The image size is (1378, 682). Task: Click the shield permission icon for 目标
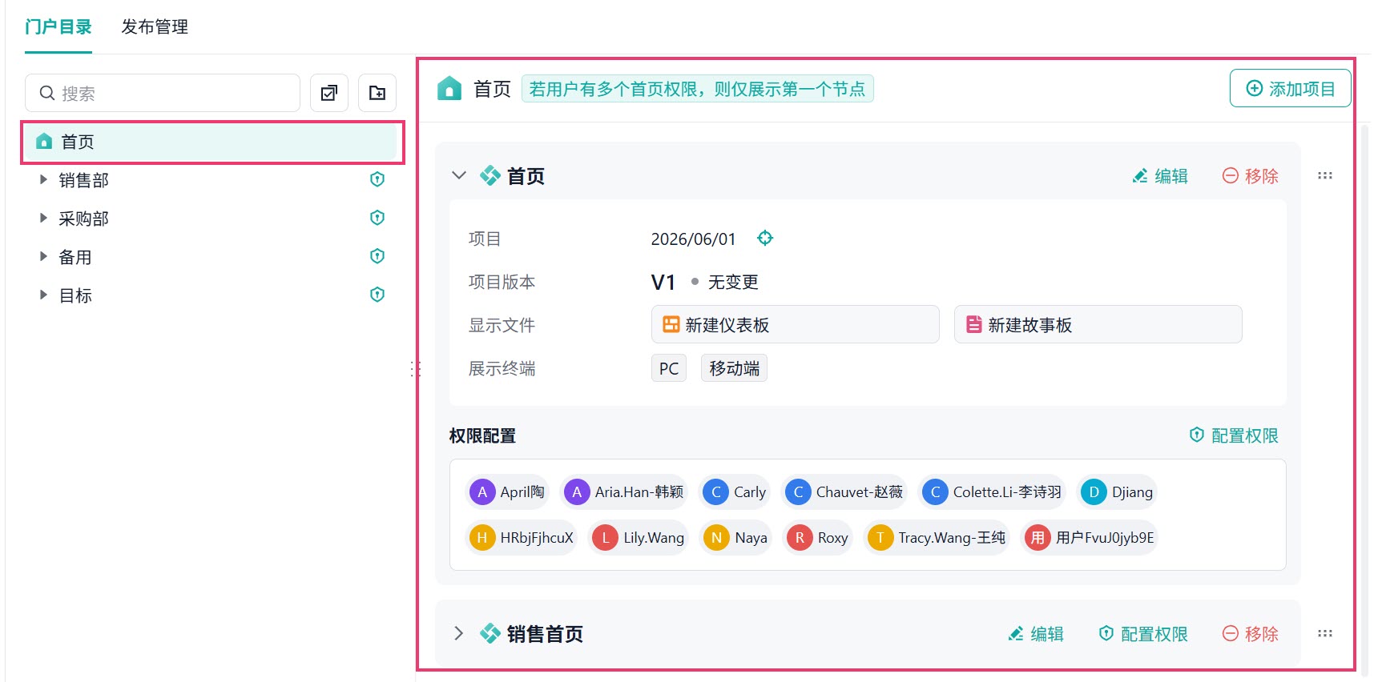[x=377, y=295]
